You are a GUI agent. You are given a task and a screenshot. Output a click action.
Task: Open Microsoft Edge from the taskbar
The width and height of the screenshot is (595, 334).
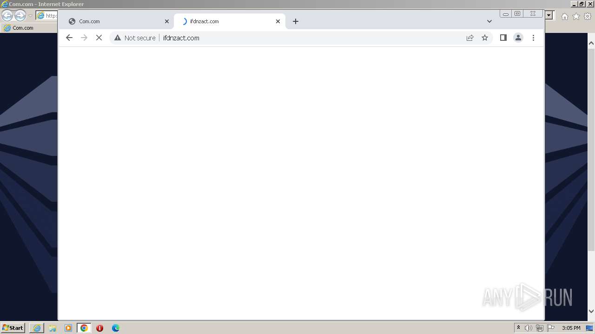[116, 328]
